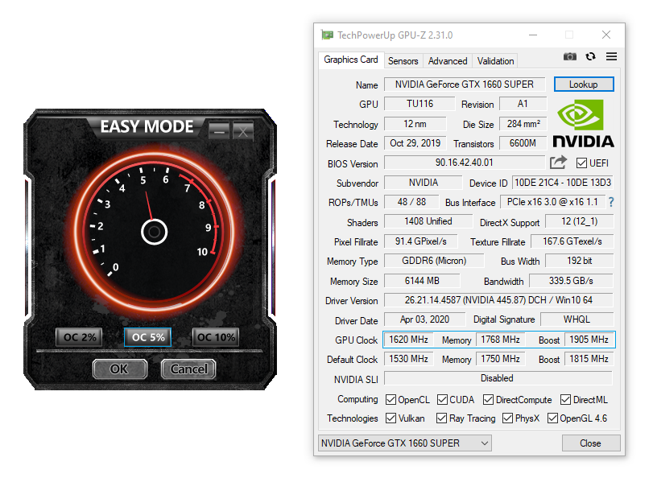Click the GPU field showing TU116
Screen dimensions: 653x478
tap(419, 104)
